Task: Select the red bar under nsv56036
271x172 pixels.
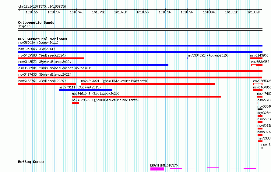Action: point(260,122)
